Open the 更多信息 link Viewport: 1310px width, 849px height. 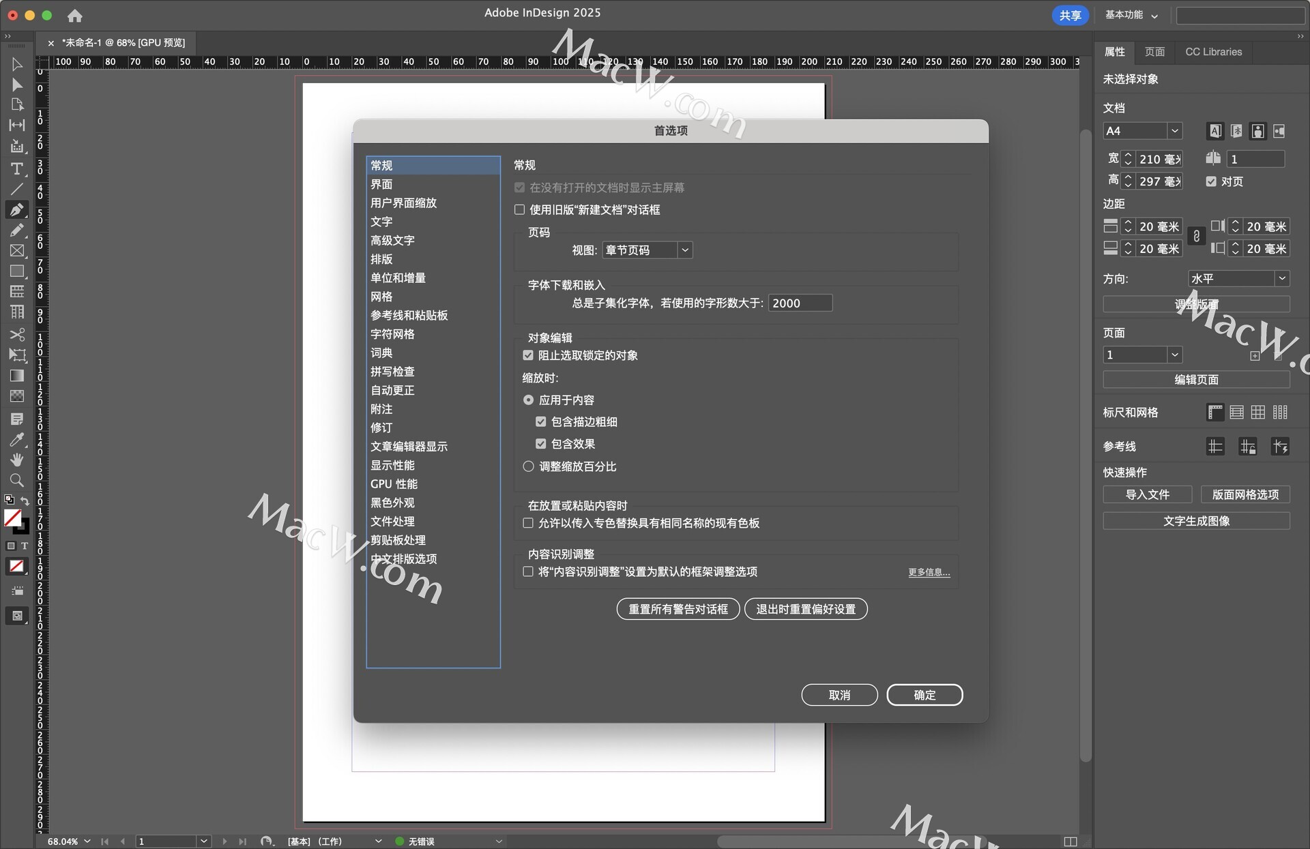(x=929, y=572)
